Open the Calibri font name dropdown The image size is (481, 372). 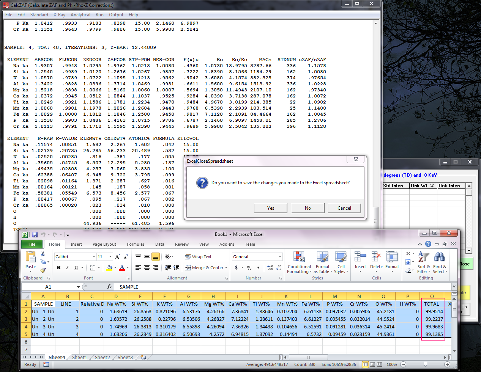tap(94, 257)
